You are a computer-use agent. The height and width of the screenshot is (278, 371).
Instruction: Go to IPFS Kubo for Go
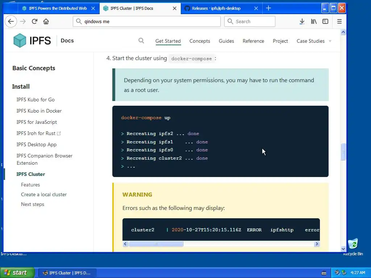[x=36, y=100]
